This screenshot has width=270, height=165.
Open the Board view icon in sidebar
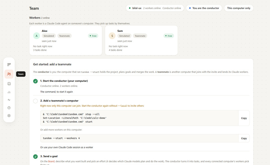click(x=9, y=64)
